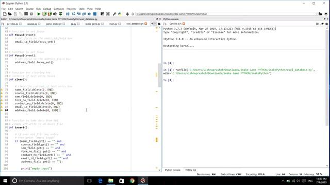Close the Console 1/A tab
The image size is (330, 185).
point(184,24)
